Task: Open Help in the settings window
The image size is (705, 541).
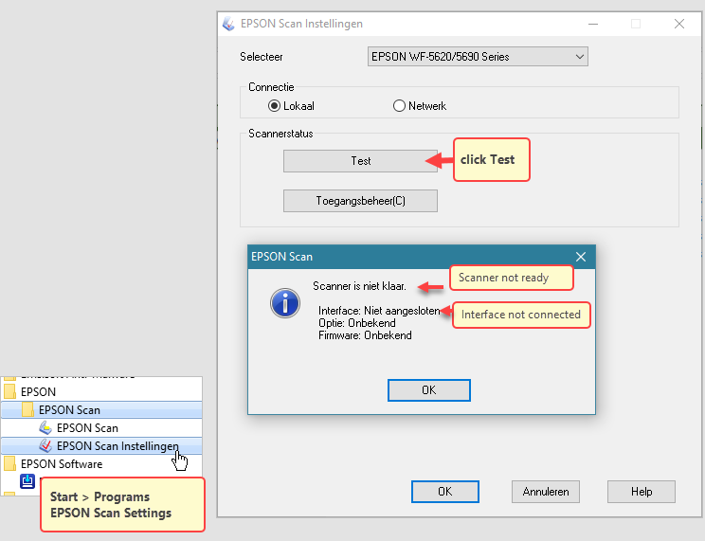Action: pyautogui.click(x=642, y=492)
